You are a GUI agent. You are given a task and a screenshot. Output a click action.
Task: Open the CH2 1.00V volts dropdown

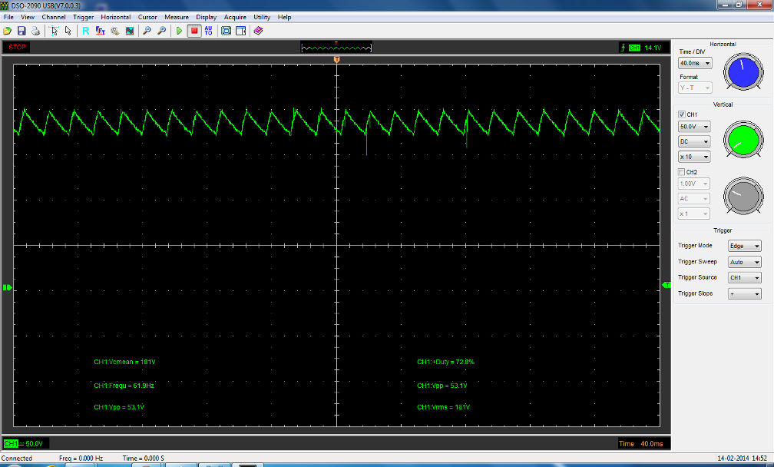[694, 184]
